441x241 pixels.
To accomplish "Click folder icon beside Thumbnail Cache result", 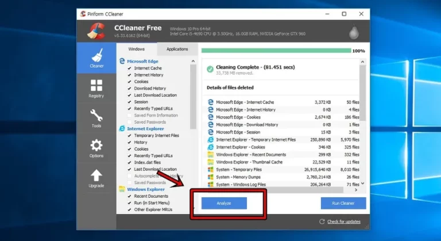I will pyautogui.click(x=210, y=162).
